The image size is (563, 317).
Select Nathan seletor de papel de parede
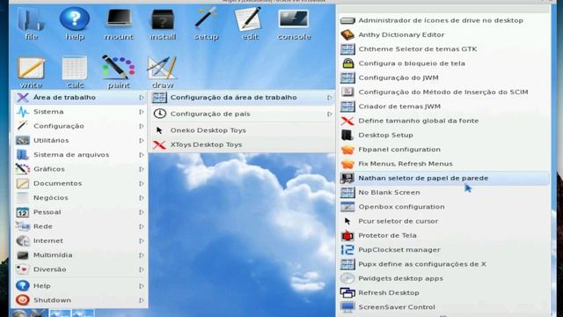click(x=443, y=178)
